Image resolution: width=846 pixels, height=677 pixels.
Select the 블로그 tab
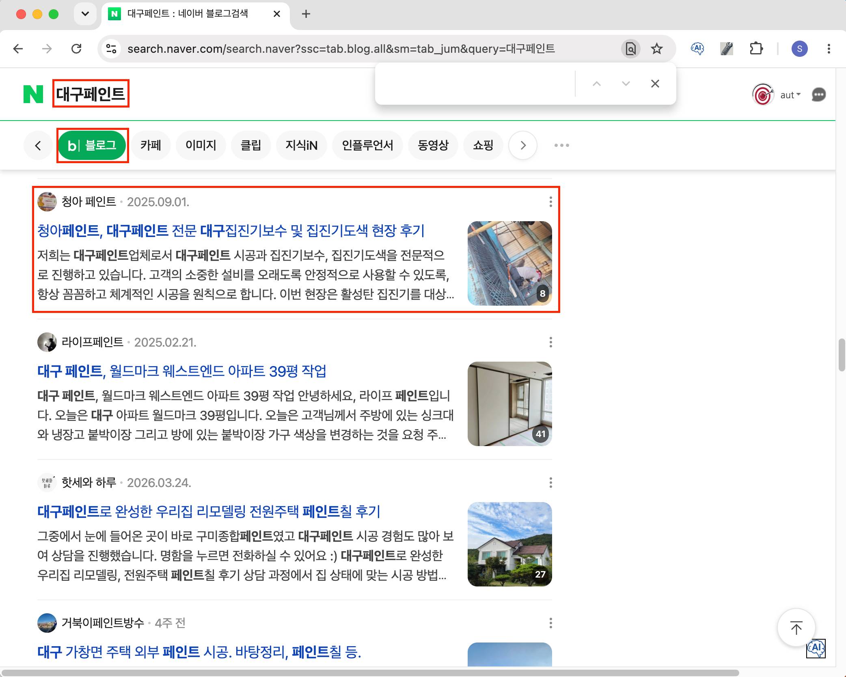92,145
